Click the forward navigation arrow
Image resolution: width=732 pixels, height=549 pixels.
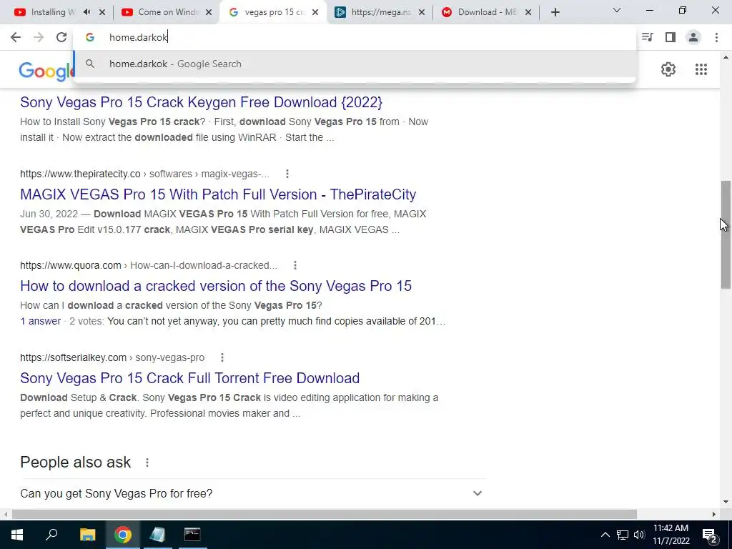pos(39,37)
